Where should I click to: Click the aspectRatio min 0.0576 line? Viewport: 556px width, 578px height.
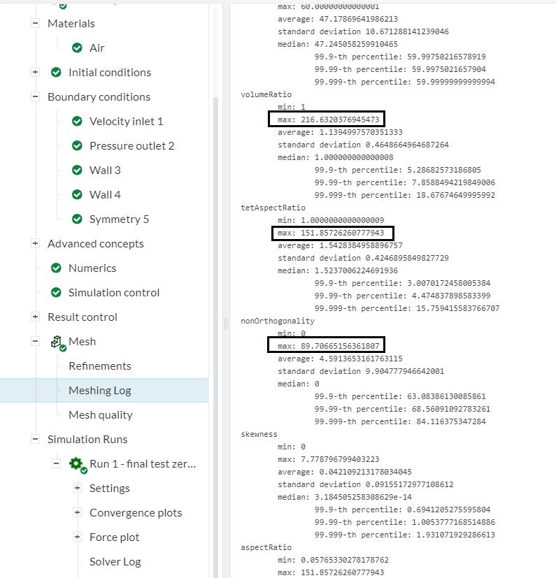333,560
